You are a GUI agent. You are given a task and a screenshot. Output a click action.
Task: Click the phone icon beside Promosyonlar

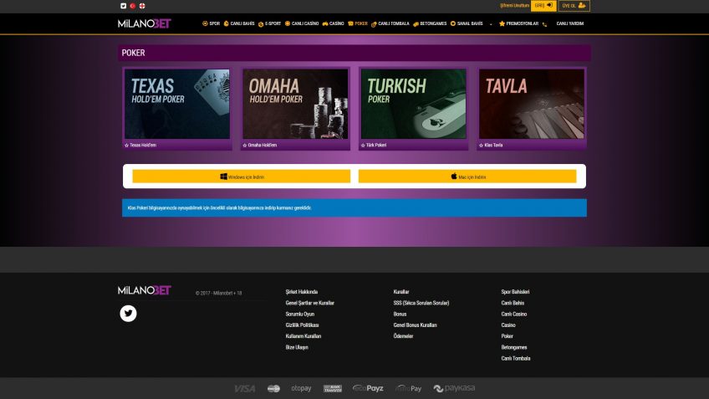[x=544, y=24]
